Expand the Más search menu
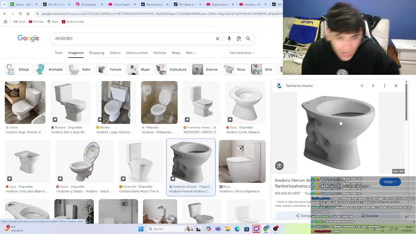The height and width of the screenshot is (234, 416). [x=191, y=53]
